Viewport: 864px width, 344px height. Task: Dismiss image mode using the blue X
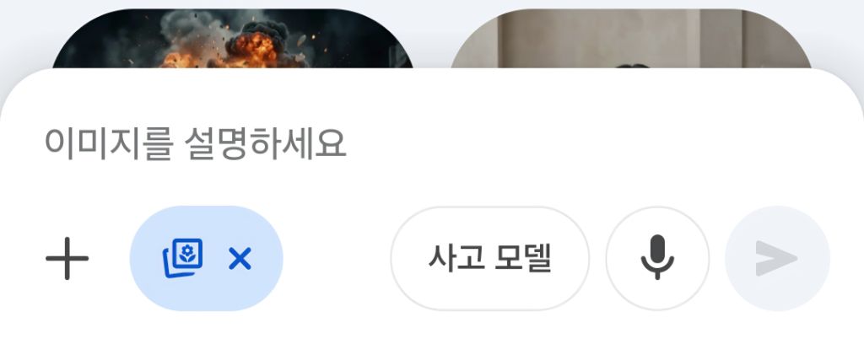click(x=240, y=258)
